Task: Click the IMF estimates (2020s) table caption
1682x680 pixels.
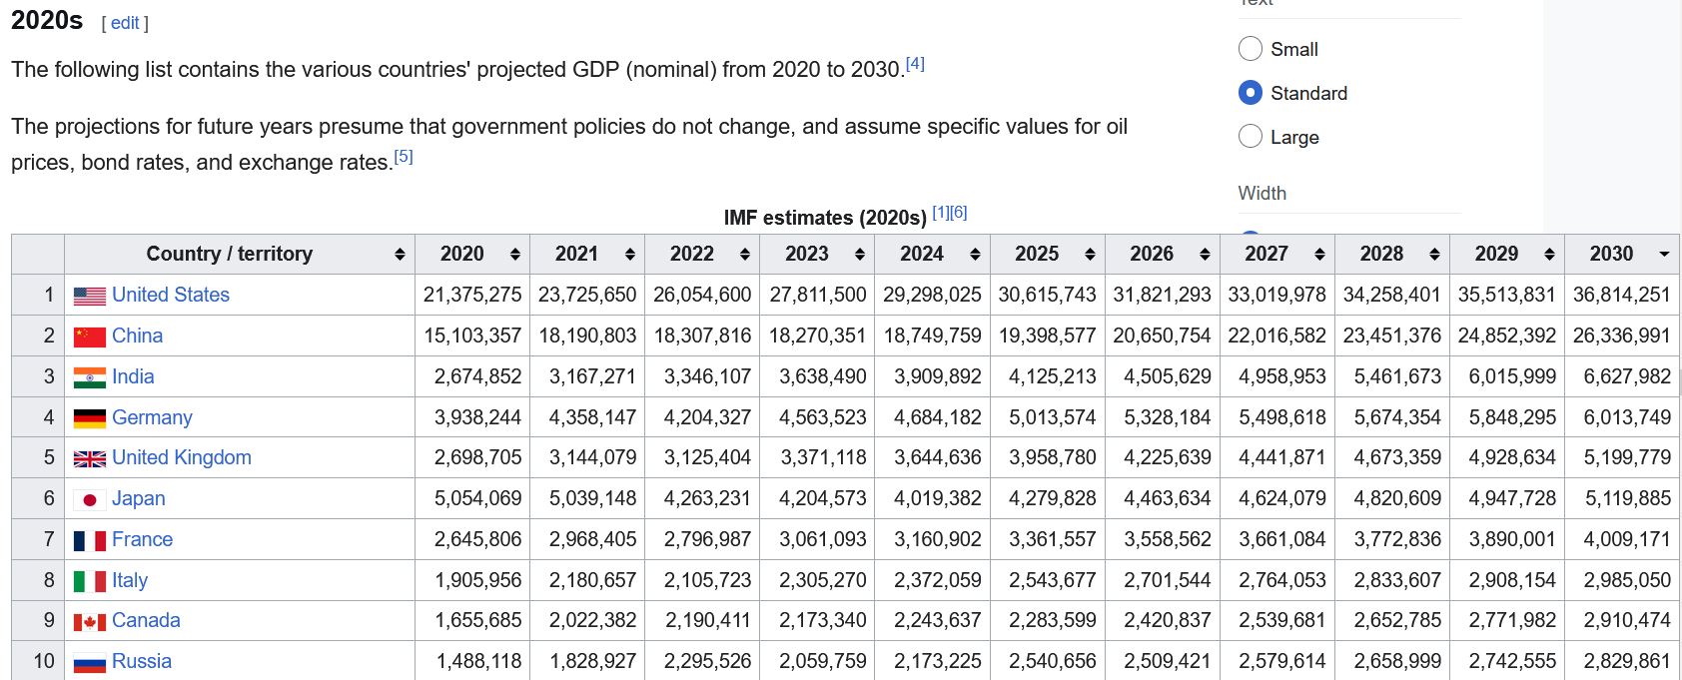Action: click(x=825, y=218)
